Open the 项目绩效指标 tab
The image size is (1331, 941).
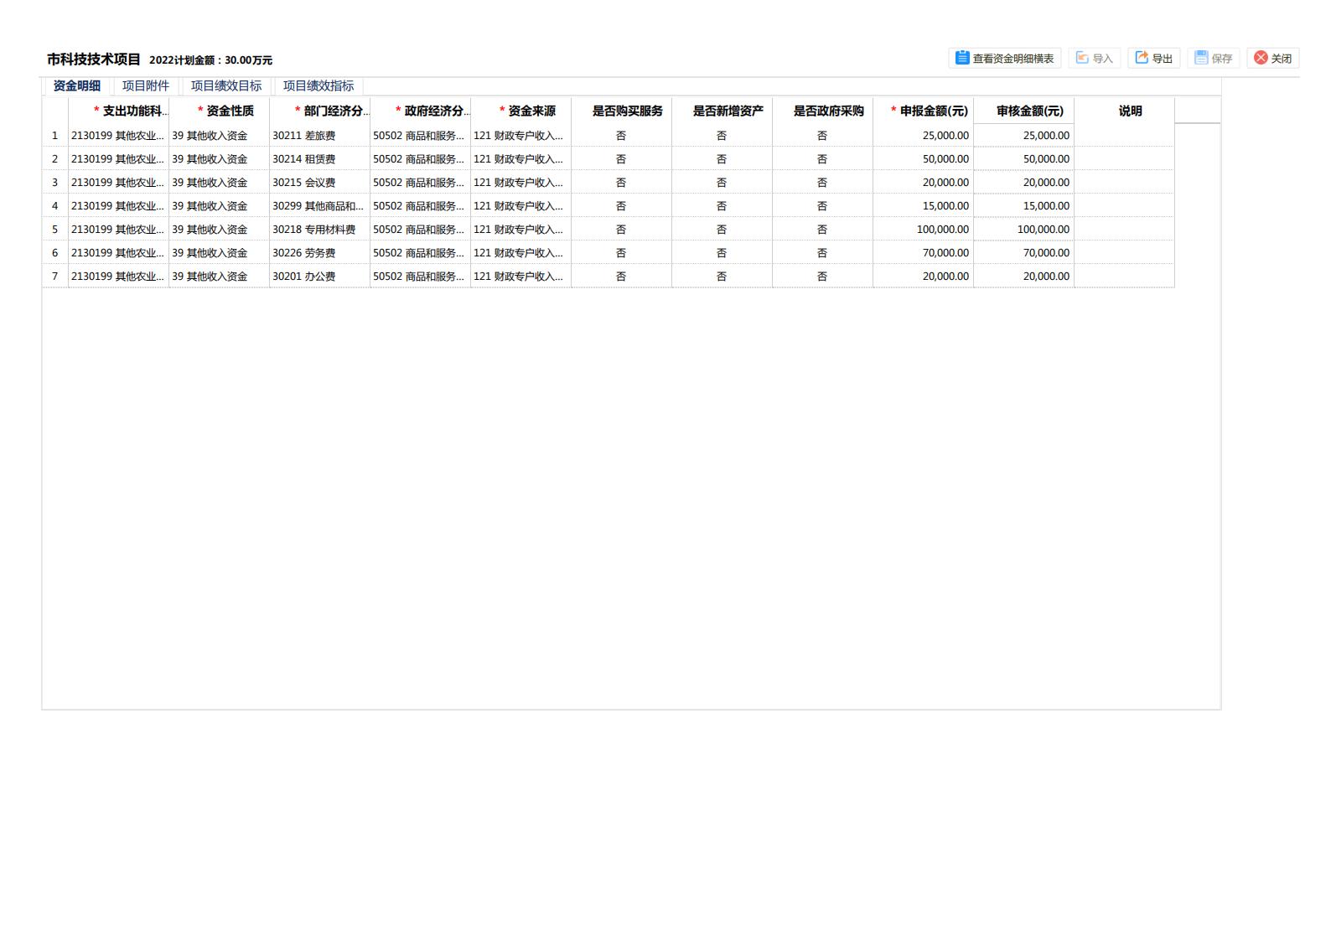[x=319, y=85]
